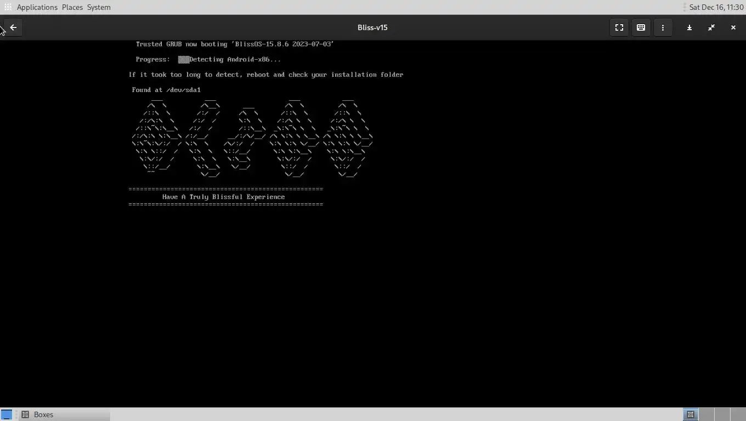This screenshot has height=421, width=746.
Task: Click the Applications grid icon
Action: pyautogui.click(x=8, y=7)
